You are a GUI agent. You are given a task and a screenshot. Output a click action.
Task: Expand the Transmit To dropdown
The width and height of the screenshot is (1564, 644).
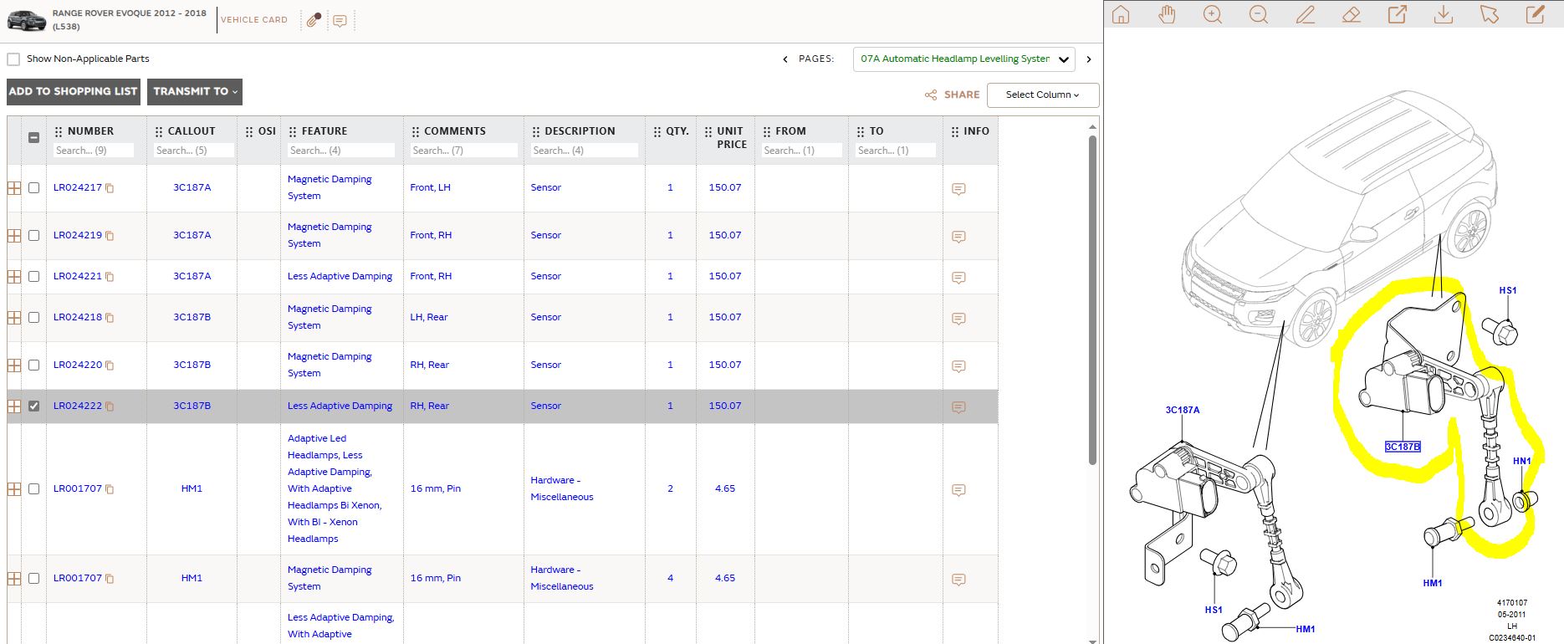[x=195, y=92]
